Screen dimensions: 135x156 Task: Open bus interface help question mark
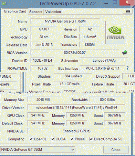[x=127, y=68]
